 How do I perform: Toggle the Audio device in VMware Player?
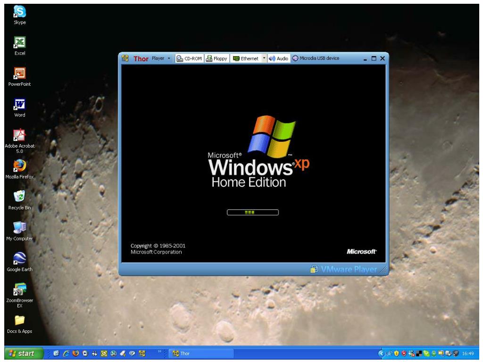(278, 58)
